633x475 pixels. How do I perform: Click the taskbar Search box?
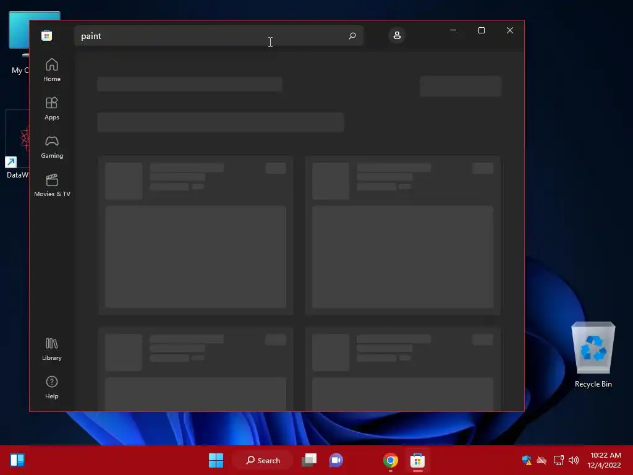263,460
